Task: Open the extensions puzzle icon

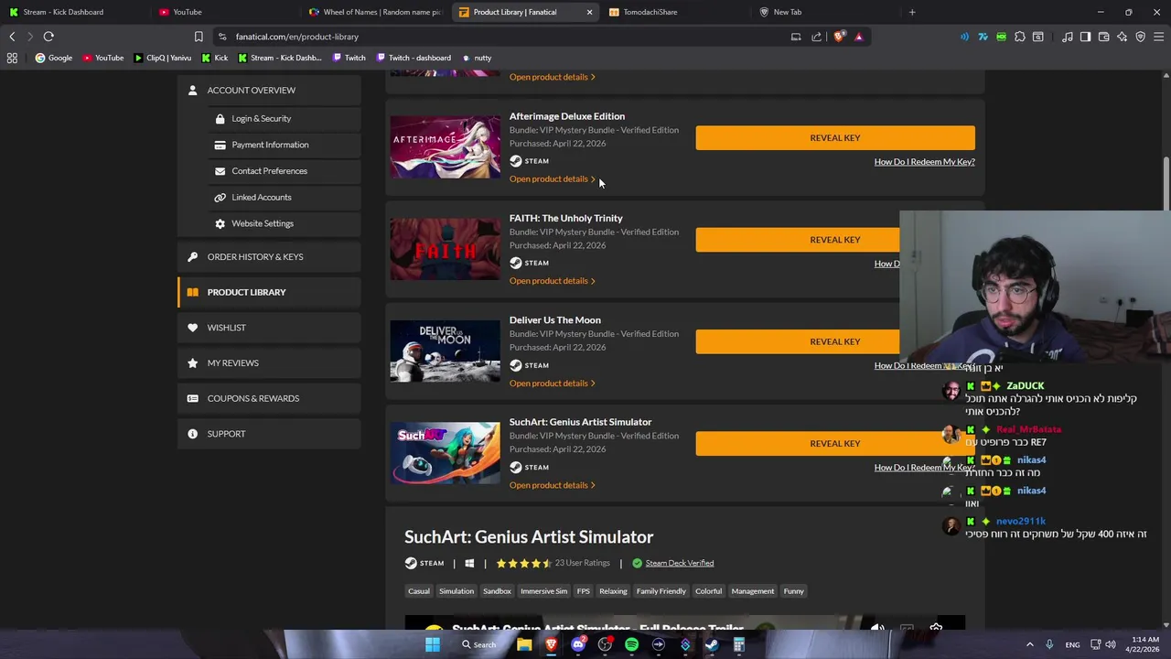Action: (1020, 37)
